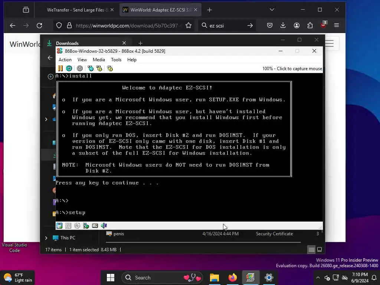380x285 pixels.
Task: Expand This PC in navigation pane
Action: pyautogui.click(x=46, y=238)
